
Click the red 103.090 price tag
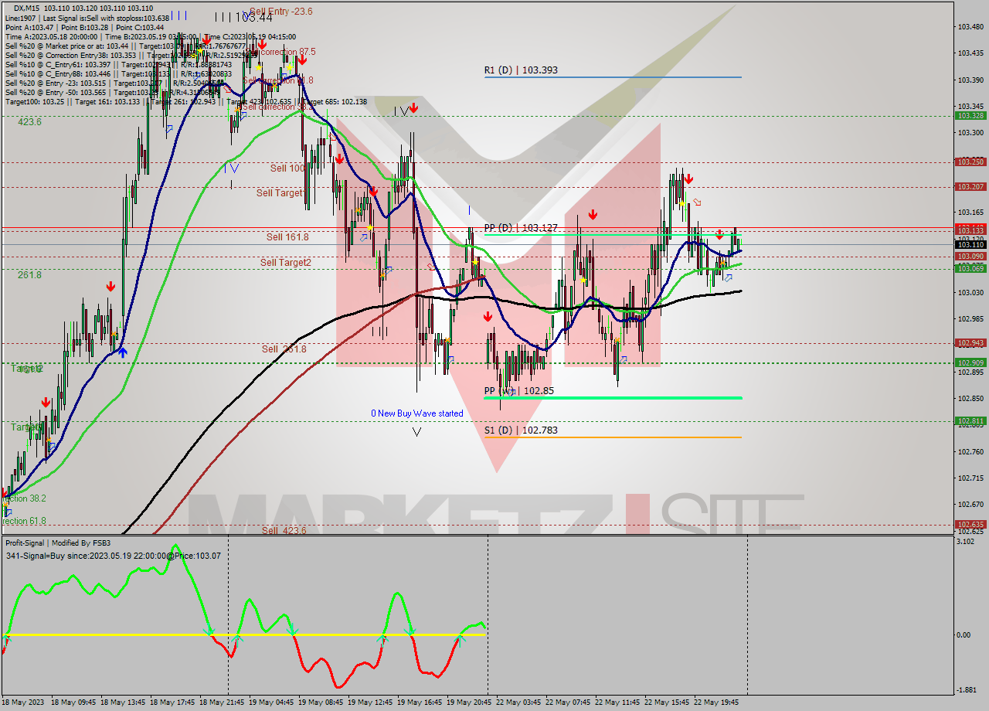[970, 257]
